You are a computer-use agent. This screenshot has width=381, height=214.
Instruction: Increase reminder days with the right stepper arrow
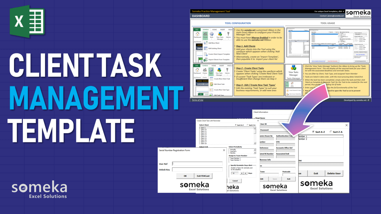pyautogui.click(x=245, y=173)
